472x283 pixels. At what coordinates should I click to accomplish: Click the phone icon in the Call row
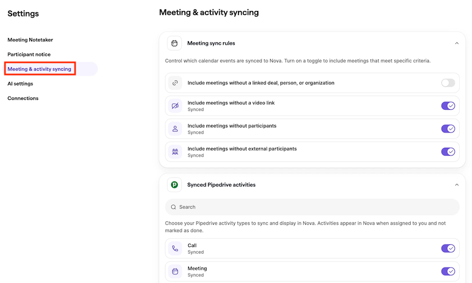(x=175, y=248)
